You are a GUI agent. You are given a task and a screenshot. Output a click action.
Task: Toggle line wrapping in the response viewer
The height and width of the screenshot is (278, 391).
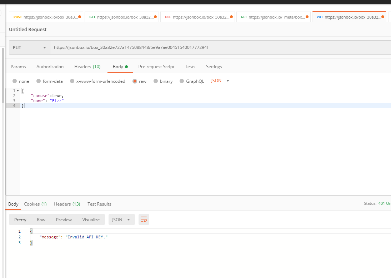click(x=144, y=219)
